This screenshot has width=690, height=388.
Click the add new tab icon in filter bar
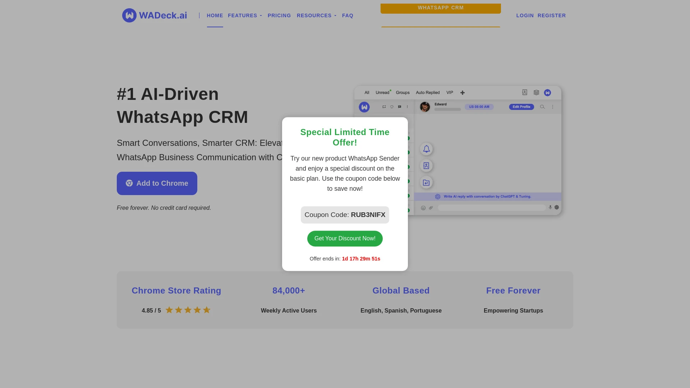pyautogui.click(x=462, y=92)
